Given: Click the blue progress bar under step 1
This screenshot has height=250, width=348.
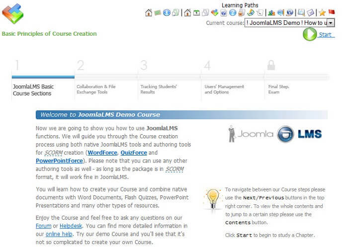Looking at the screenshot, I should pos(43,77).
